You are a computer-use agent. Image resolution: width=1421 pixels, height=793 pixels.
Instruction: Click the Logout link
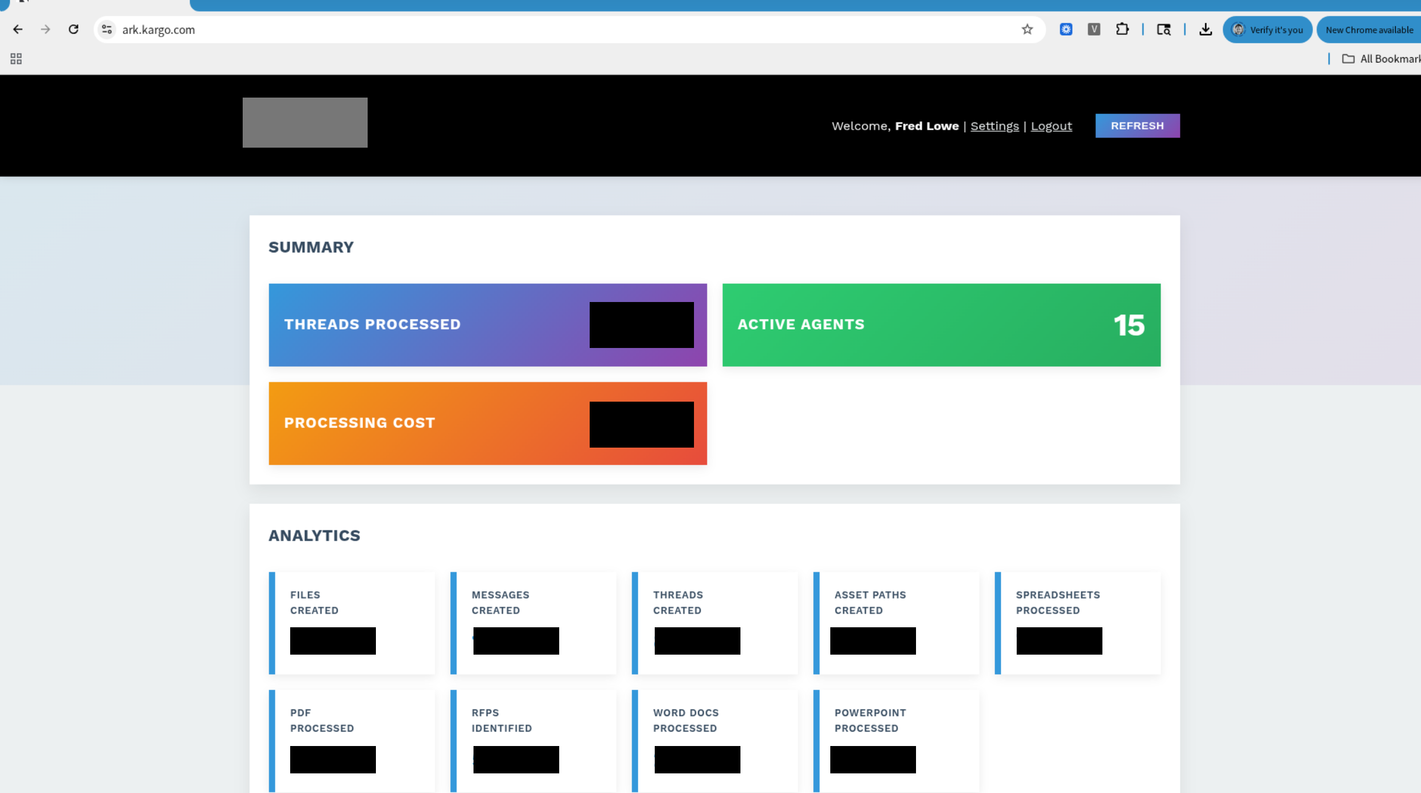[x=1051, y=126]
